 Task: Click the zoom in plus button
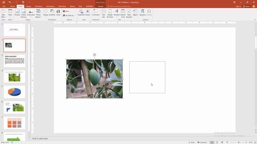(246, 142)
